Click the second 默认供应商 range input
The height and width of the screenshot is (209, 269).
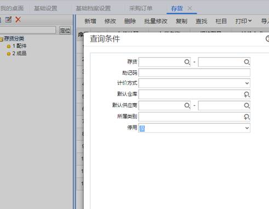point(224,105)
